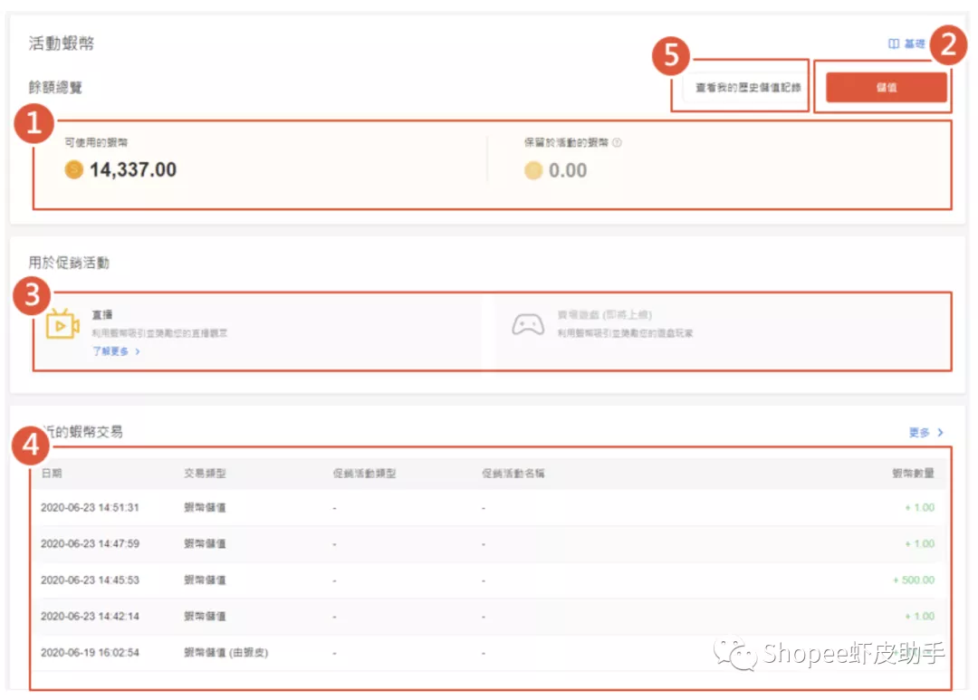
Task: Click the red numbered badge 1
Action: coord(34,124)
